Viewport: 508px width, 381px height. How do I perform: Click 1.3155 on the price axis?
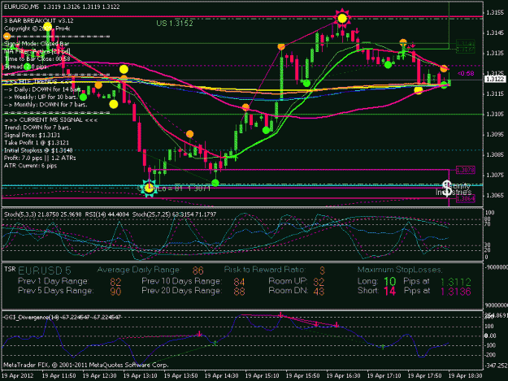[x=495, y=13]
